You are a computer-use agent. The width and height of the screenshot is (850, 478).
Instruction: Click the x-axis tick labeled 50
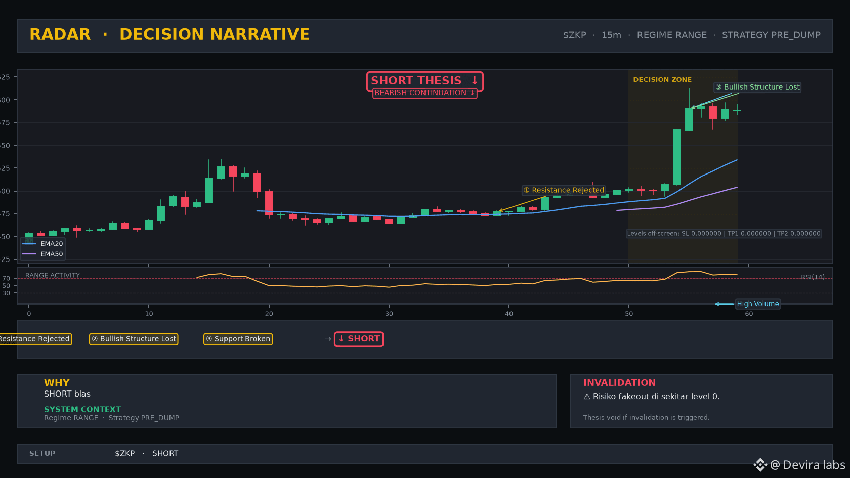coord(629,314)
